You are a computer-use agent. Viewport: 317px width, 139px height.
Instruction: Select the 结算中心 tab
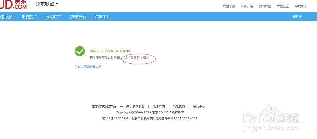coord(102,17)
